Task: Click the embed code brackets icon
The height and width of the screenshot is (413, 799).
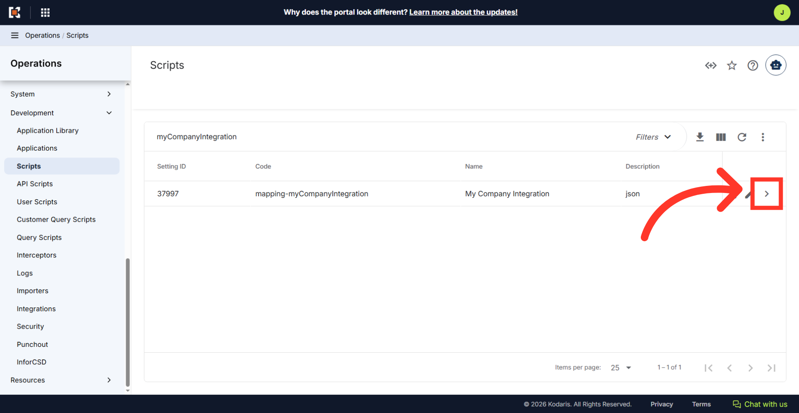Action: [x=711, y=65]
